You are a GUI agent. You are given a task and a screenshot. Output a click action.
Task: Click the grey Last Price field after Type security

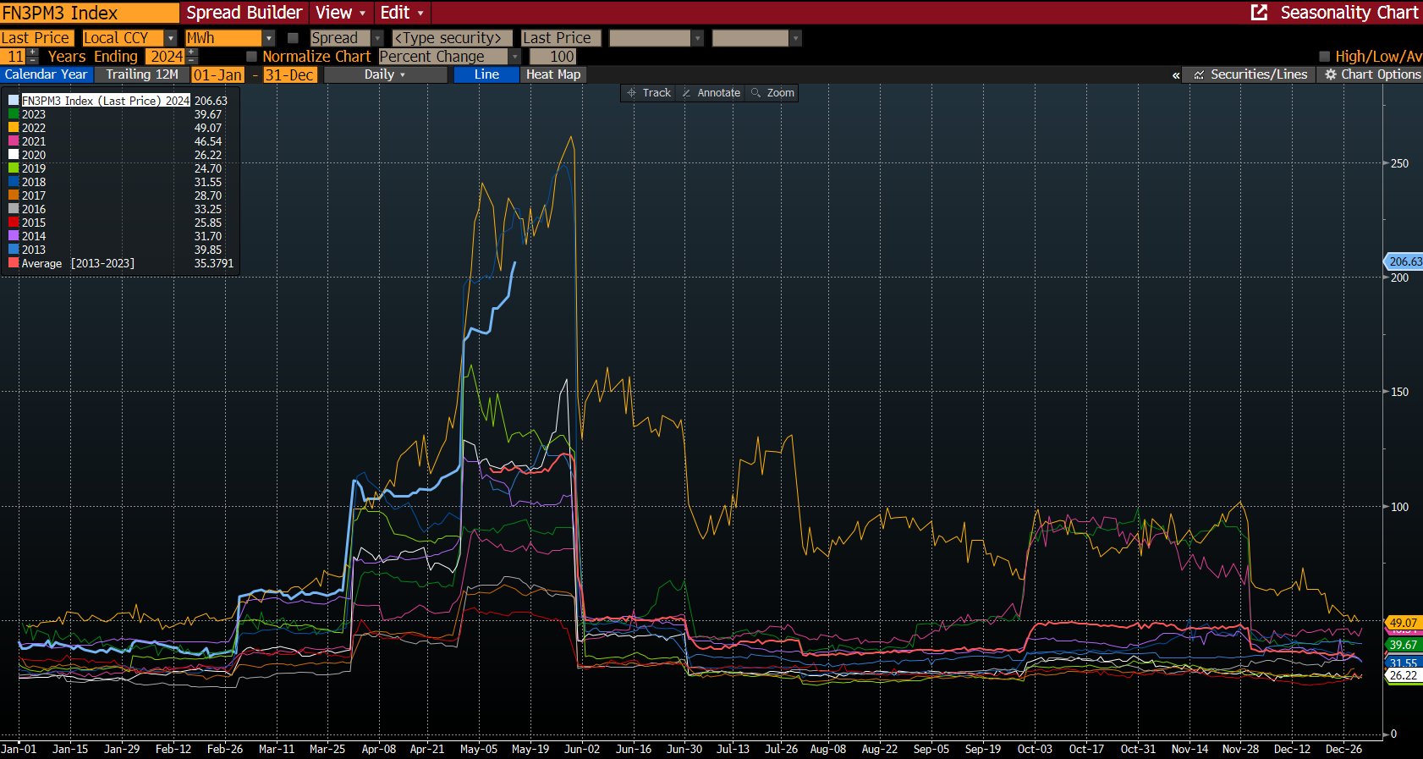(561, 38)
